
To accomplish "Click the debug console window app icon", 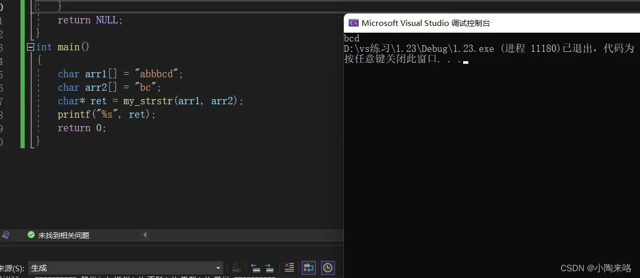I will (354, 23).
